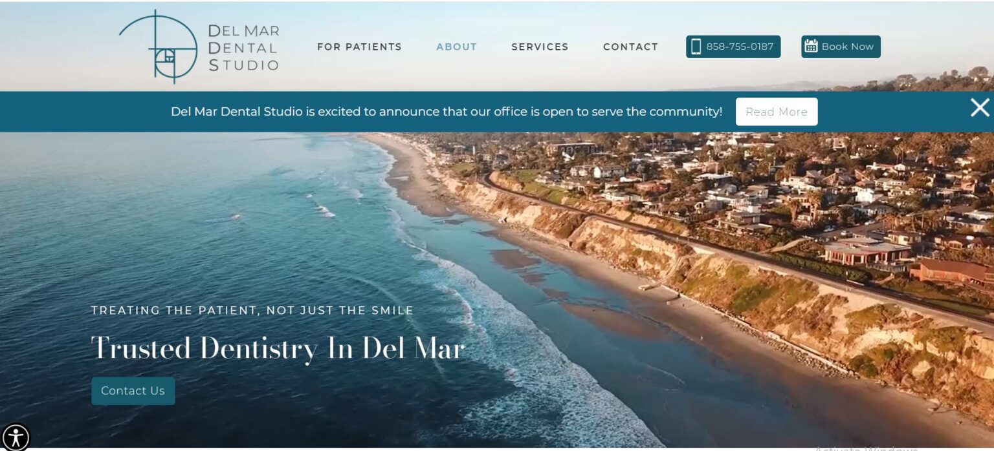
Task: Open the About menu item
Action: tap(456, 47)
